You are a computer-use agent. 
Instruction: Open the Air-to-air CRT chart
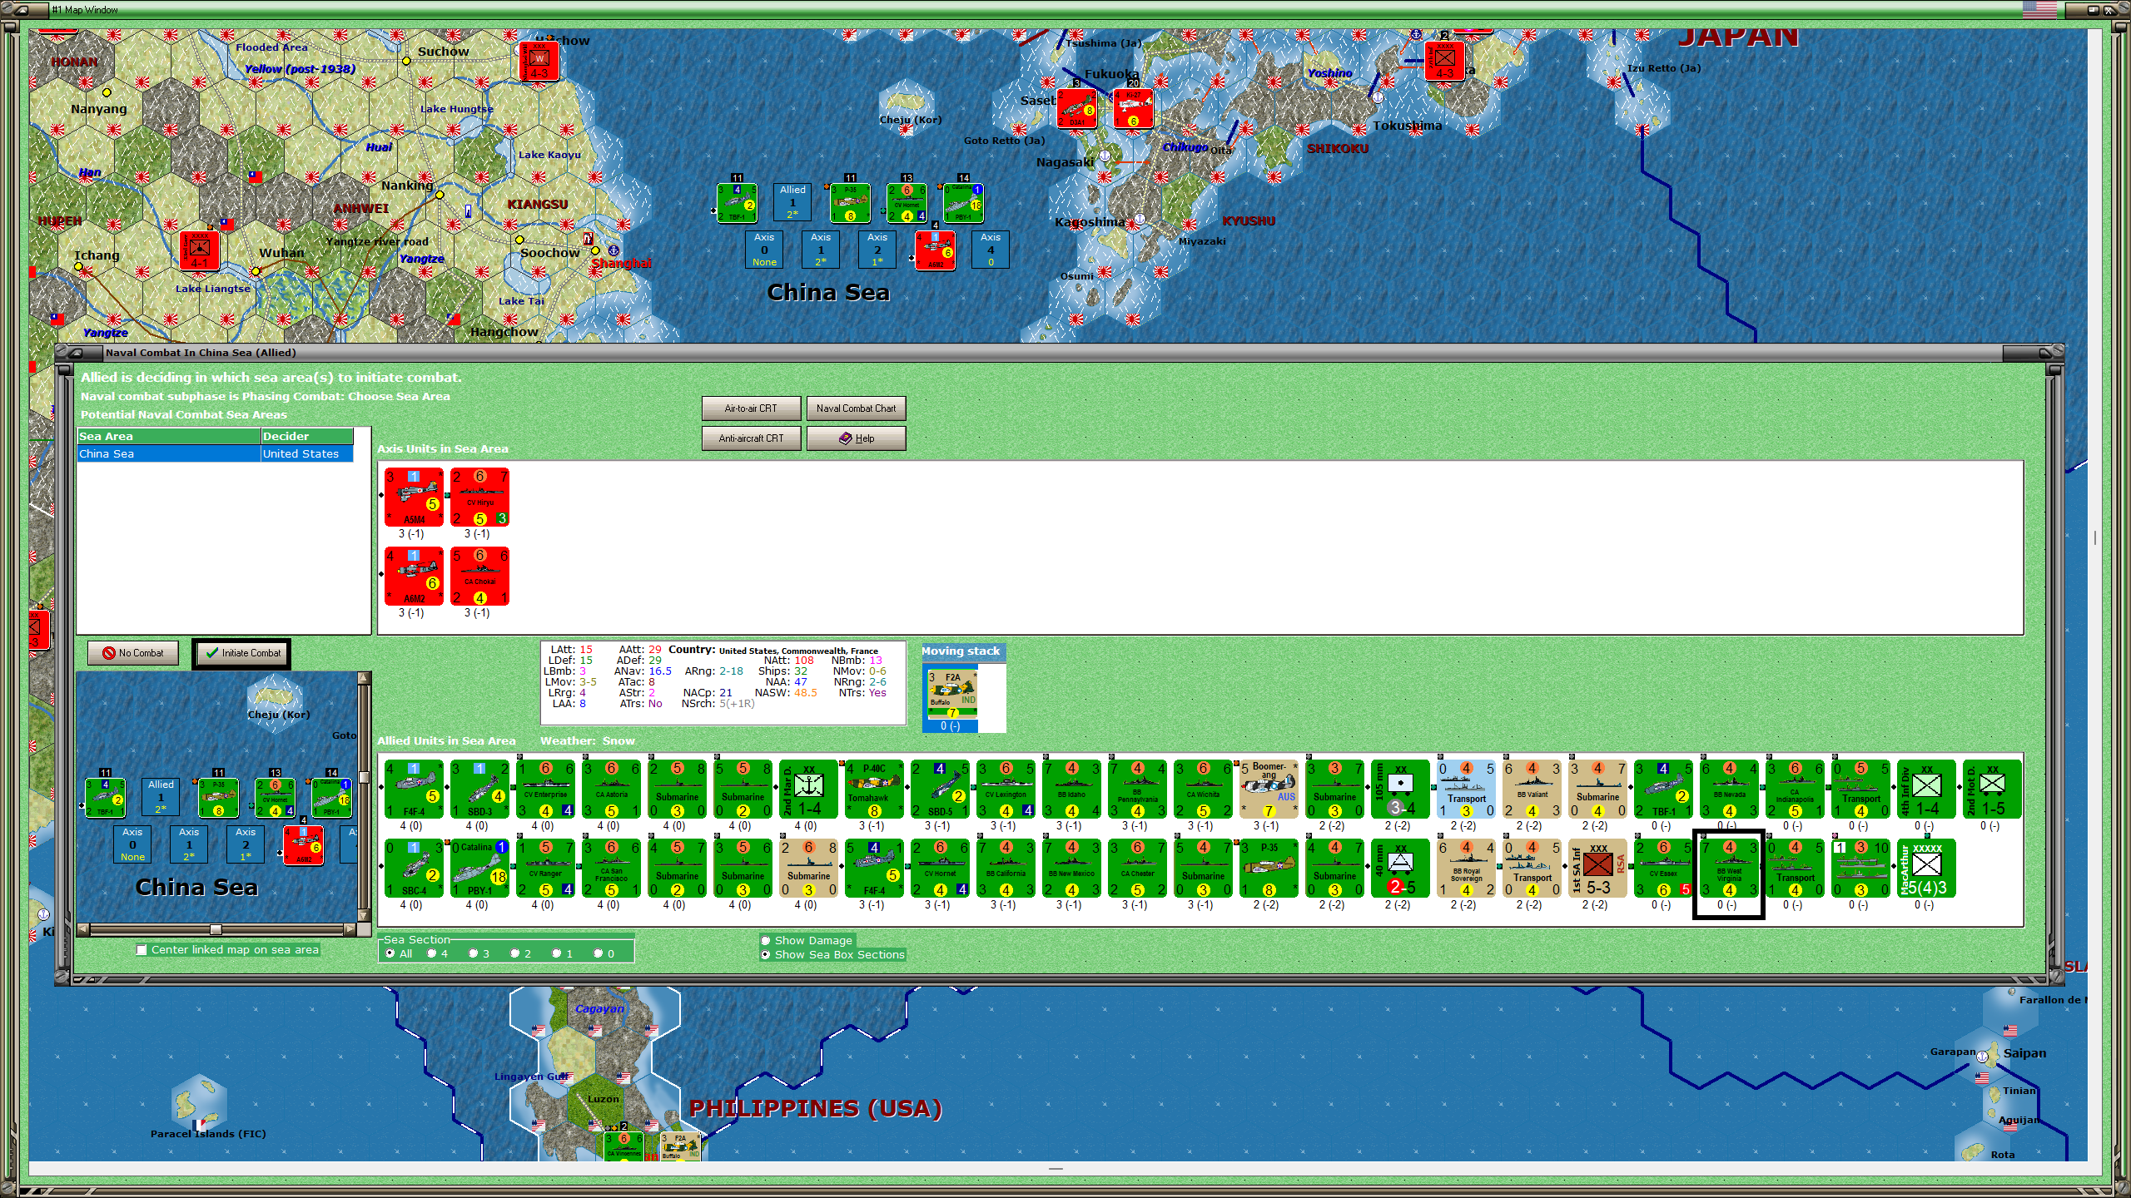(x=751, y=408)
